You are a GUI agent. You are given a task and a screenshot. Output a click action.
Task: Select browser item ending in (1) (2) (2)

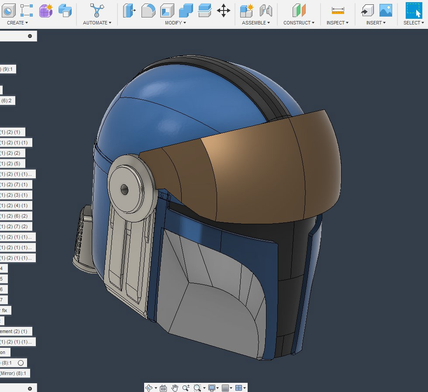coord(13,153)
